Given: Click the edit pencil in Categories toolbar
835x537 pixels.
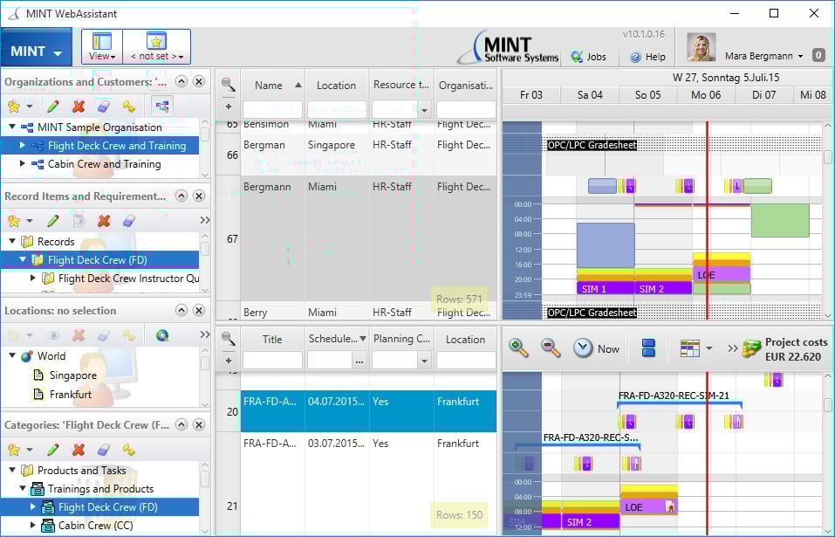Looking at the screenshot, I should click(x=52, y=450).
